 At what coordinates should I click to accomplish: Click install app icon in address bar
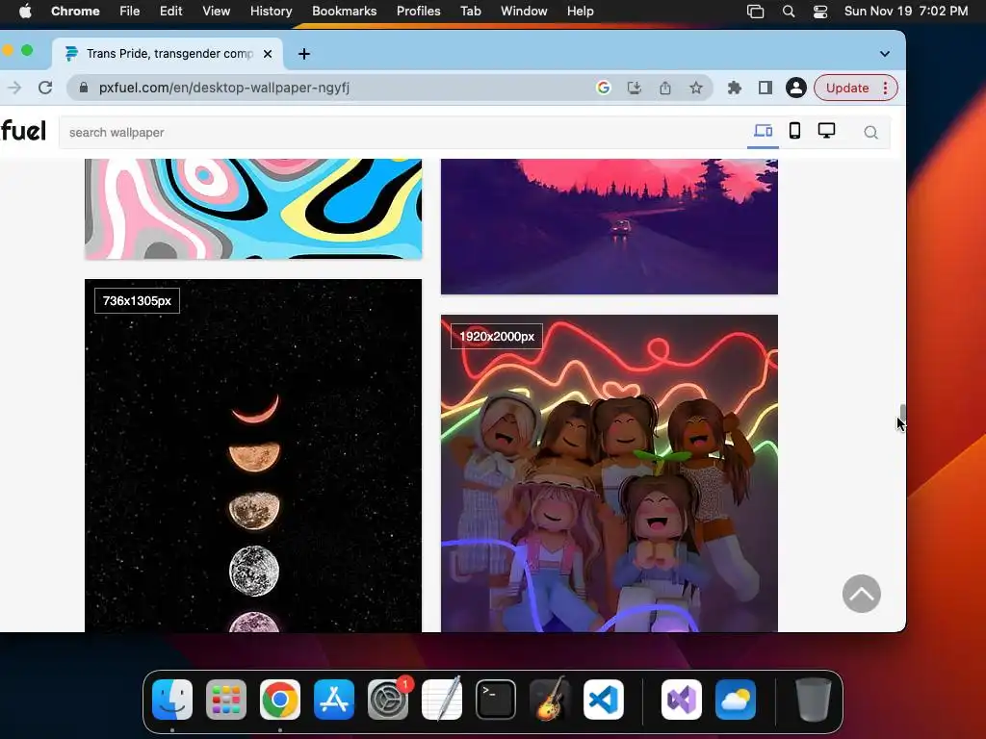(635, 88)
